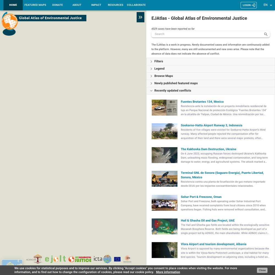Open the About menu item
The image size is (275, 275).
pos(77,5)
